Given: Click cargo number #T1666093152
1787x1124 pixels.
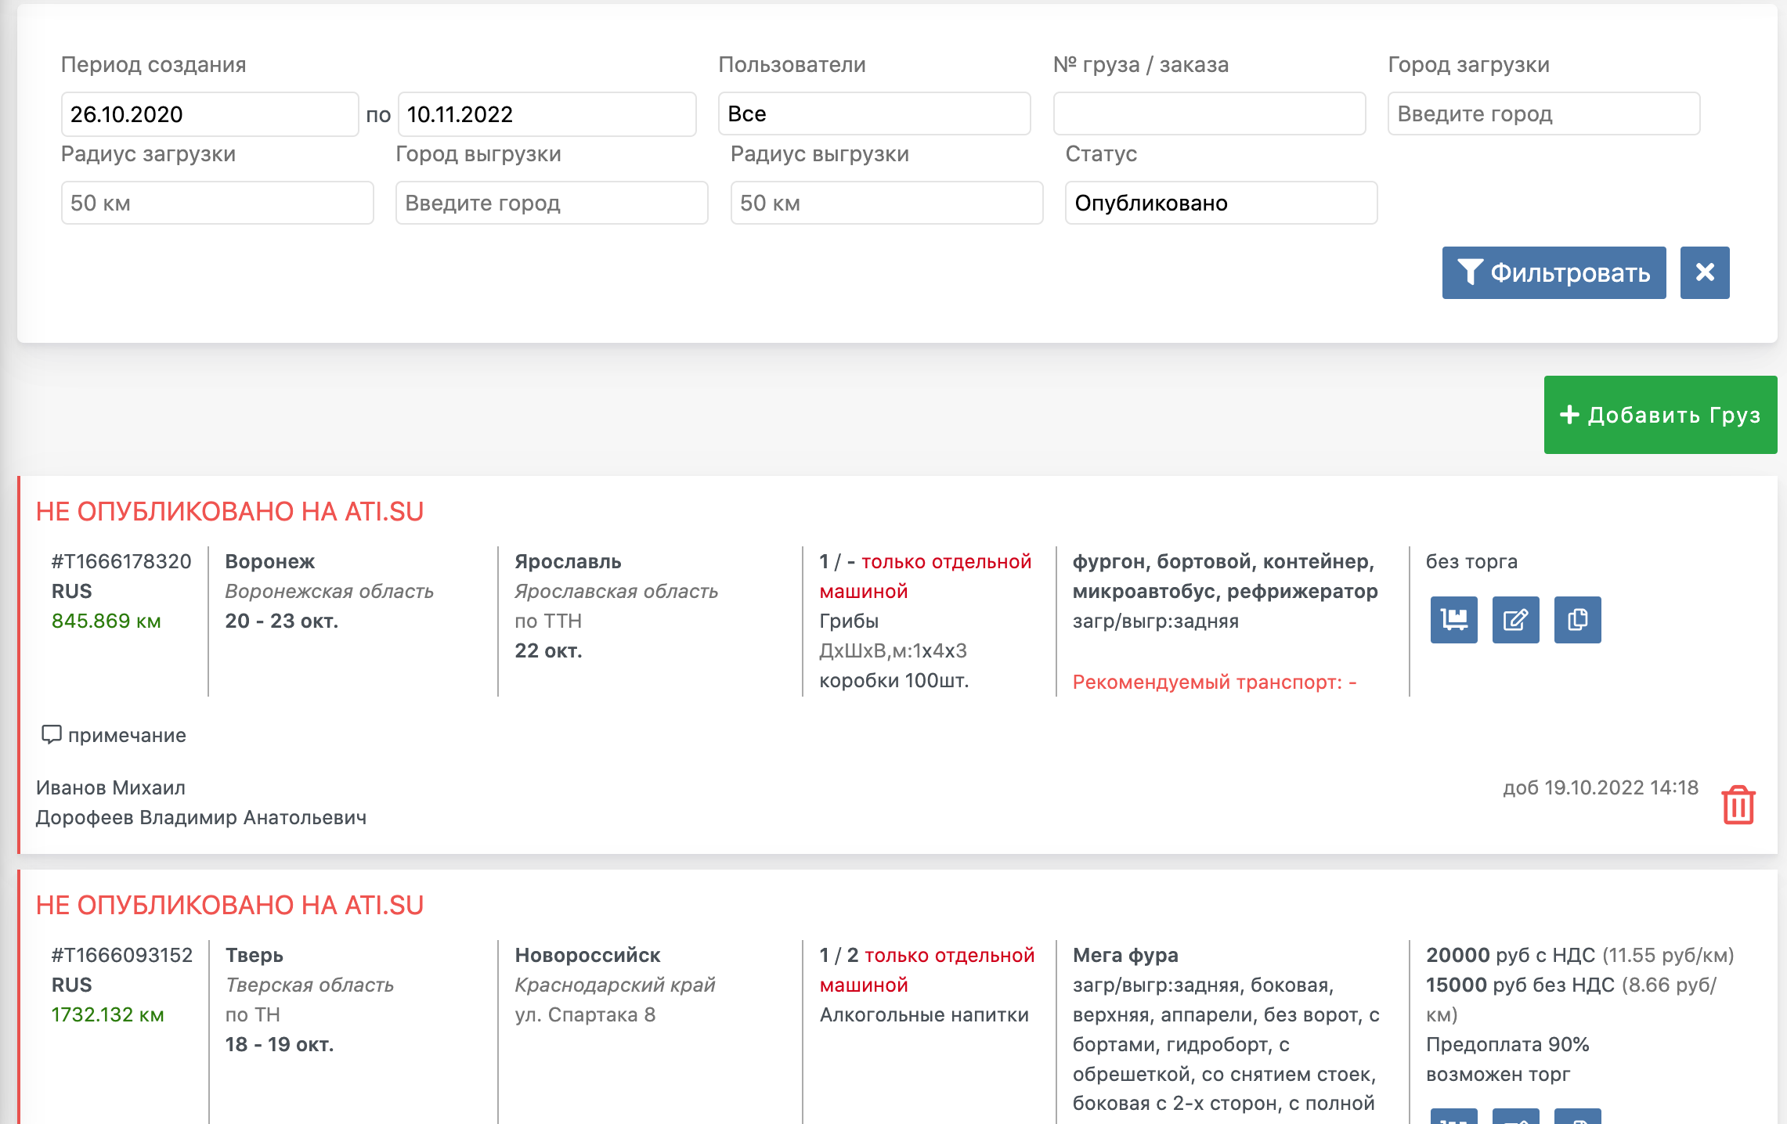Looking at the screenshot, I should (x=121, y=955).
